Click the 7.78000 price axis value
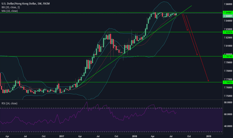The width and height of the screenshot is (233, 138). [x=228, y=71]
